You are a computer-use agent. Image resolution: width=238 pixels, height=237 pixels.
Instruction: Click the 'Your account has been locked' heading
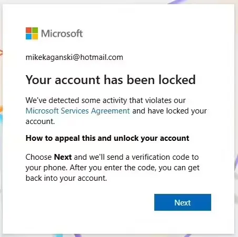point(111,80)
